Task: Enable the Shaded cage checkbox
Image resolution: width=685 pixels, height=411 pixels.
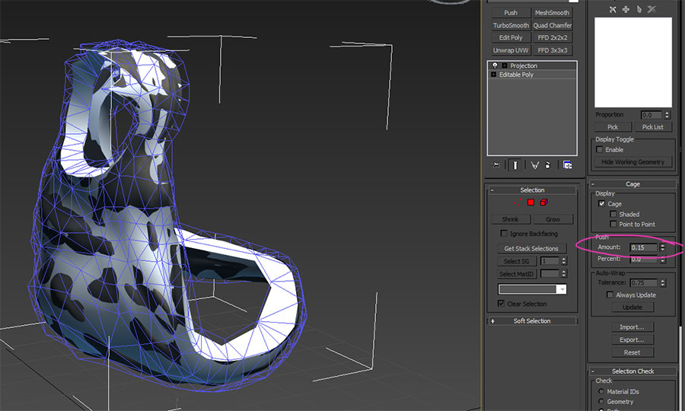Action: (x=613, y=215)
